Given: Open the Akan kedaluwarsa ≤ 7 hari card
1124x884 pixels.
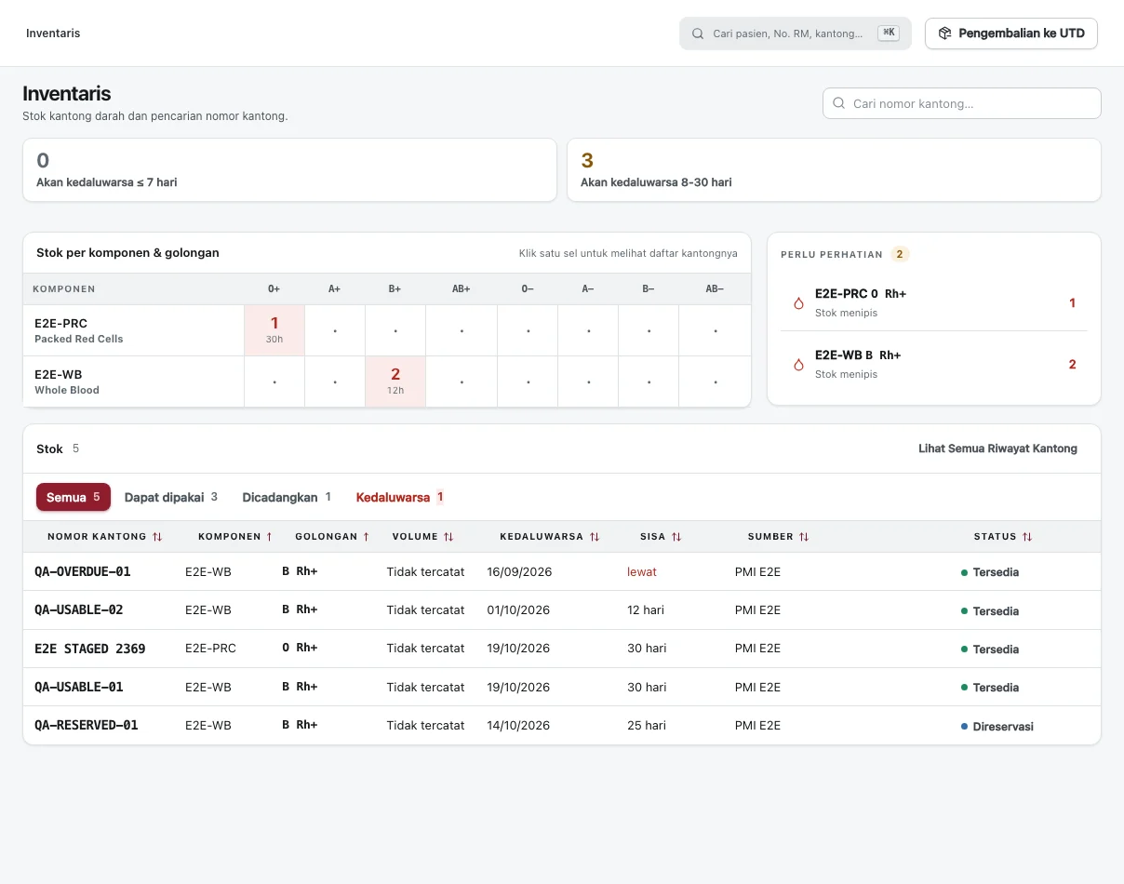Looking at the screenshot, I should [289, 169].
